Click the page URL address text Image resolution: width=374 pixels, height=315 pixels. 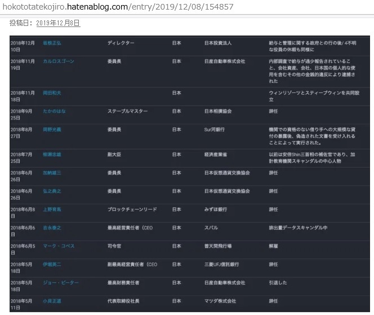[x=118, y=7]
